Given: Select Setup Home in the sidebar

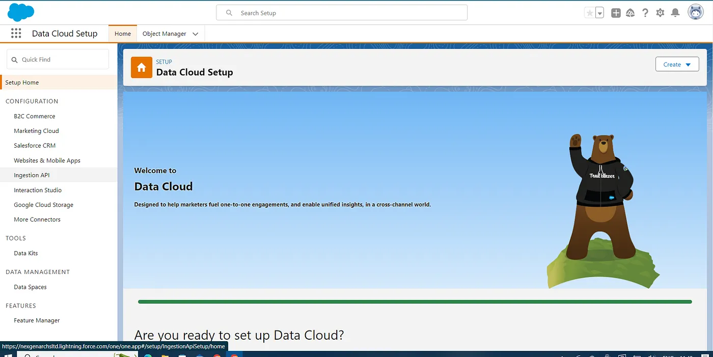Looking at the screenshot, I should [x=59, y=83].
